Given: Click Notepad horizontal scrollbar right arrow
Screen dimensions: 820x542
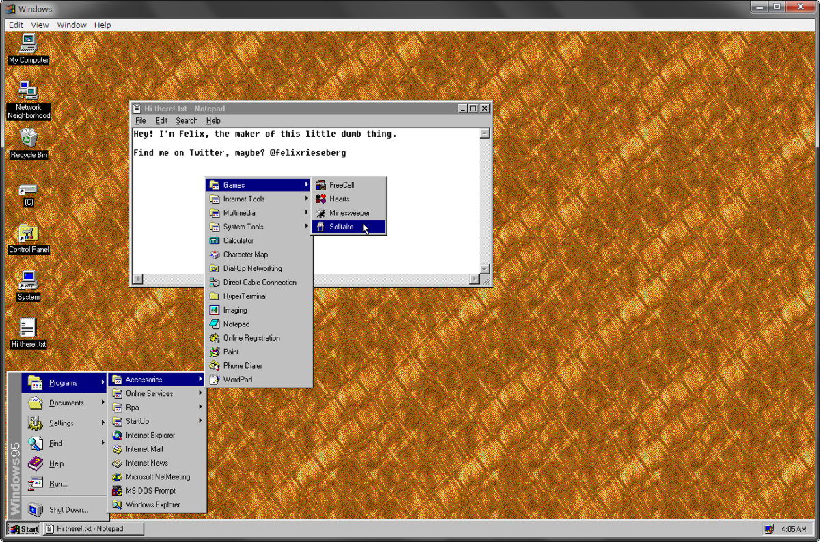Looking at the screenshot, I should 474,279.
